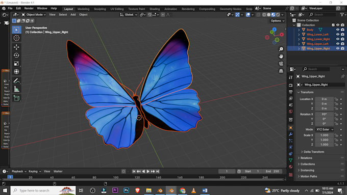
Task: Select the Move tool
Action: (x=16, y=47)
